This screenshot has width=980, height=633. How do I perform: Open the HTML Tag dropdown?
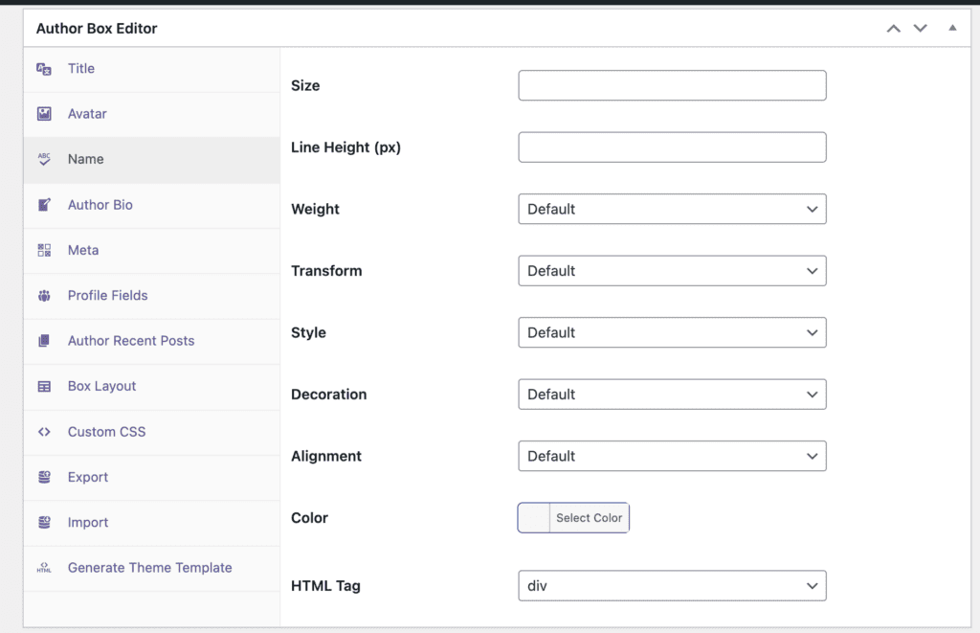coord(672,585)
